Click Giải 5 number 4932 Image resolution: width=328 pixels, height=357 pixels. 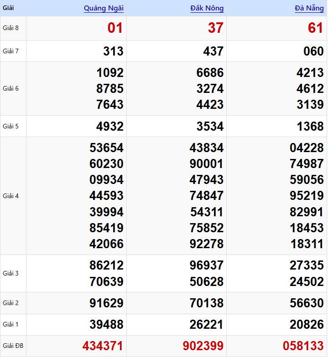pyautogui.click(x=110, y=126)
